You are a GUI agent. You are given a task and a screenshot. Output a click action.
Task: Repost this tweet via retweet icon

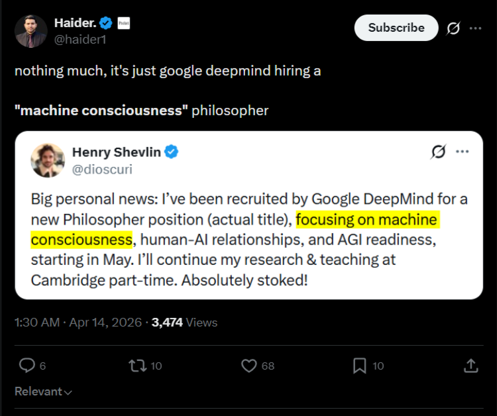pyautogui.click(x=138, y=365)
